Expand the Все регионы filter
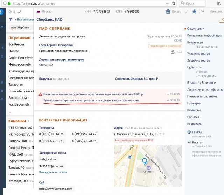 [x=24, y=20]
